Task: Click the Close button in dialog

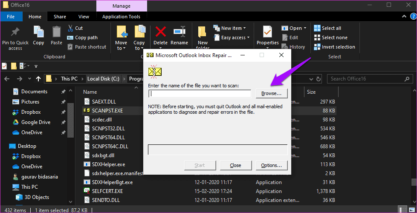Action: 235,165
